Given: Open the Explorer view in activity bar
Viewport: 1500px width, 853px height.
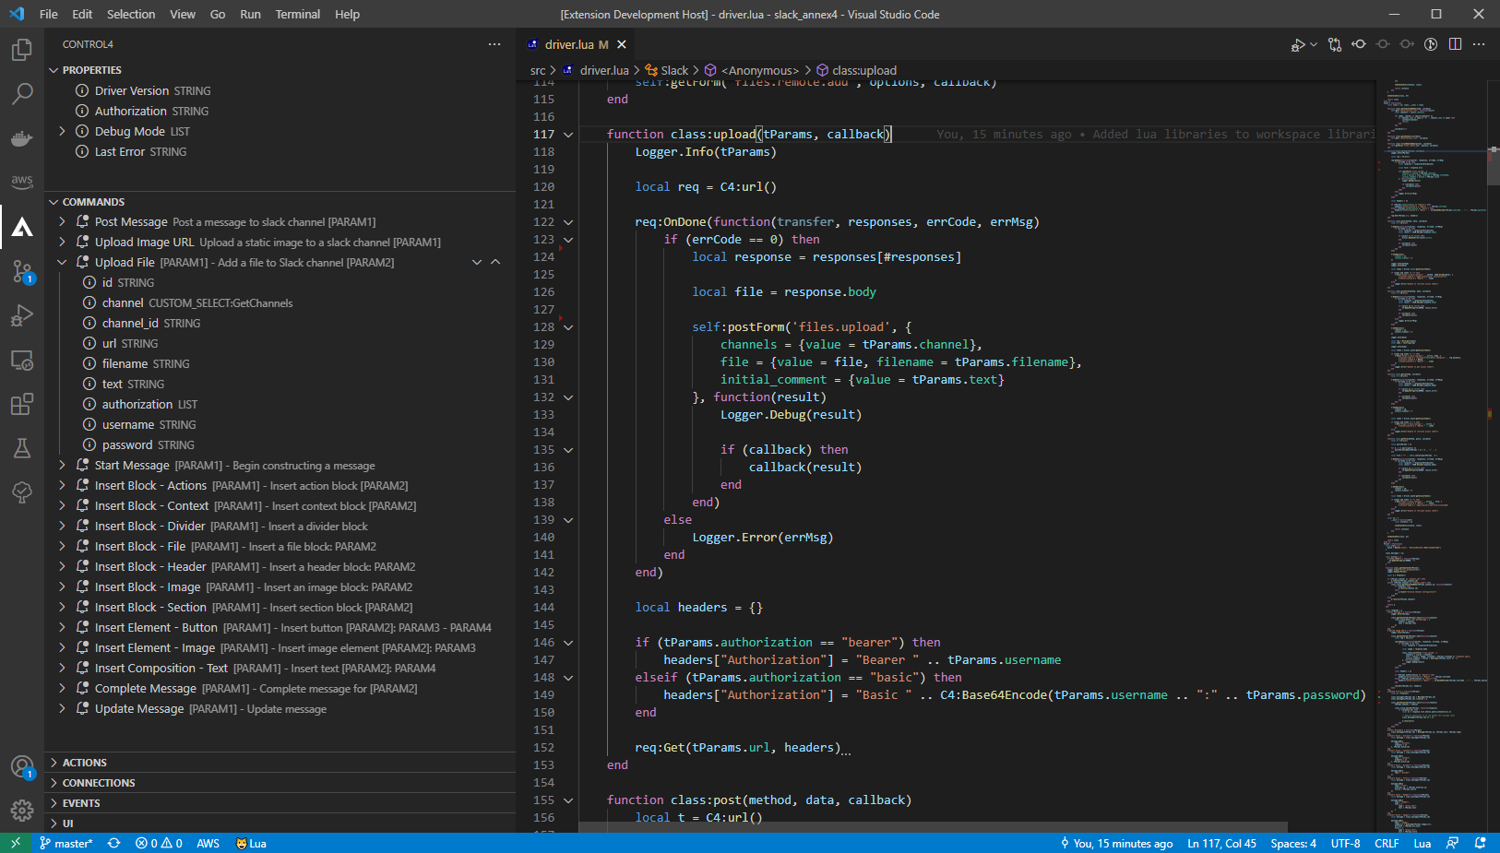Looking at the screenshot, I should tap(22, 50).
